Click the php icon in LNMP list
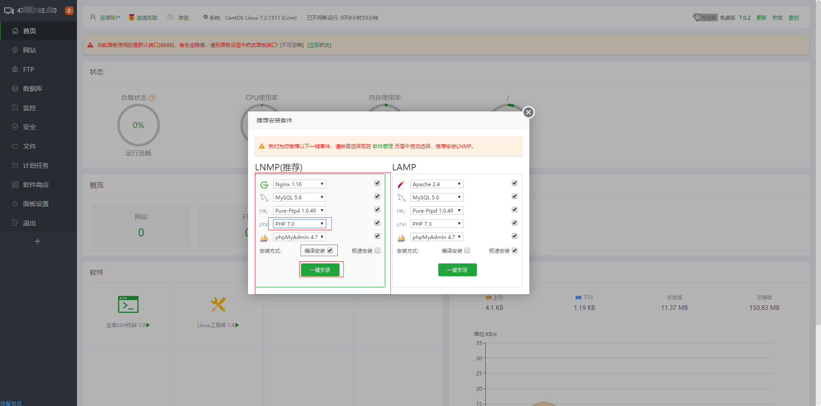The image size is (821, 406). (264, 224)
